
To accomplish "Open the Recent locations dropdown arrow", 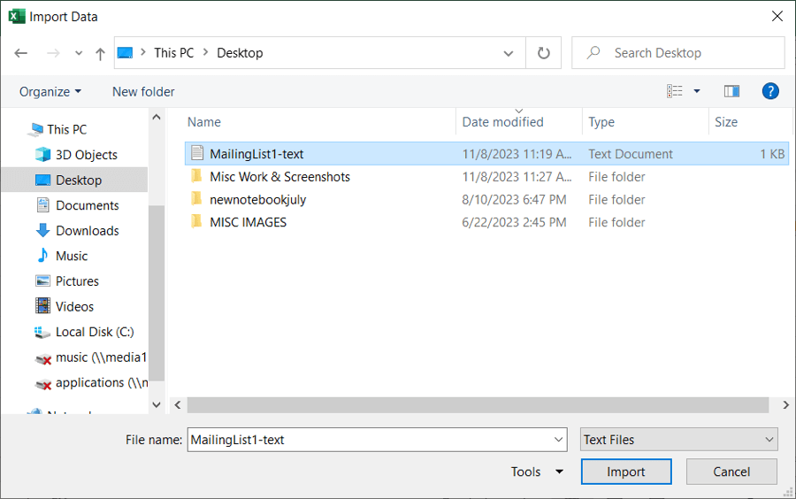I will click(79, 53).
